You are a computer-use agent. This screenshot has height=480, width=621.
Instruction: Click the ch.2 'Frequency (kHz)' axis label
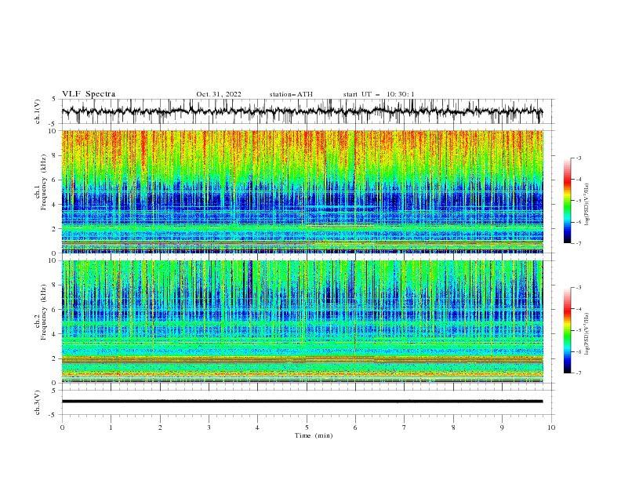click(44, 311)
